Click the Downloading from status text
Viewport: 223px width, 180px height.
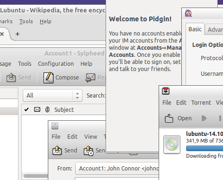205,156
